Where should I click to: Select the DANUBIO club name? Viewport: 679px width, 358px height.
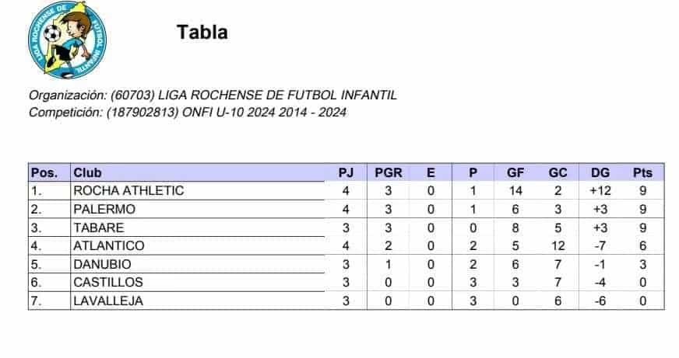click(102, 264)
